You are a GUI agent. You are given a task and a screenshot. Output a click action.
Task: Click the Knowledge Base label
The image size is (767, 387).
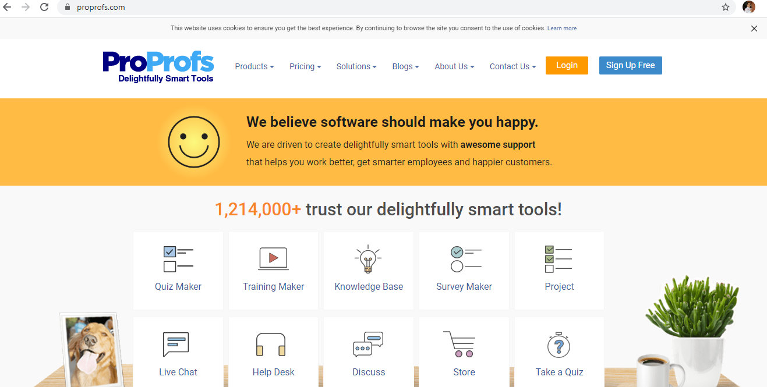pos(369,286)
